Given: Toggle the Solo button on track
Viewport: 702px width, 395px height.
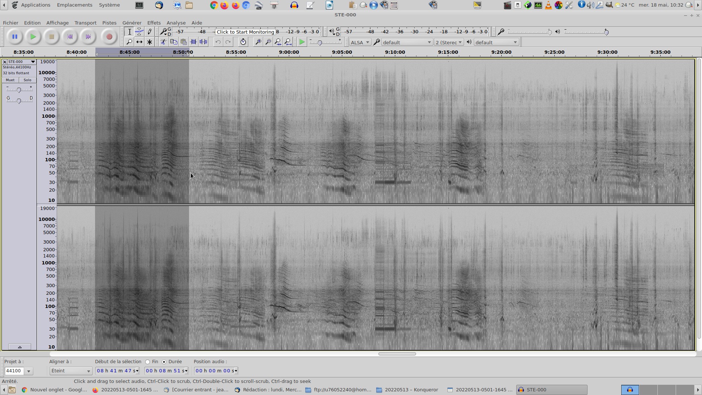Looking at the screenshot, I should tap(27, 80).
